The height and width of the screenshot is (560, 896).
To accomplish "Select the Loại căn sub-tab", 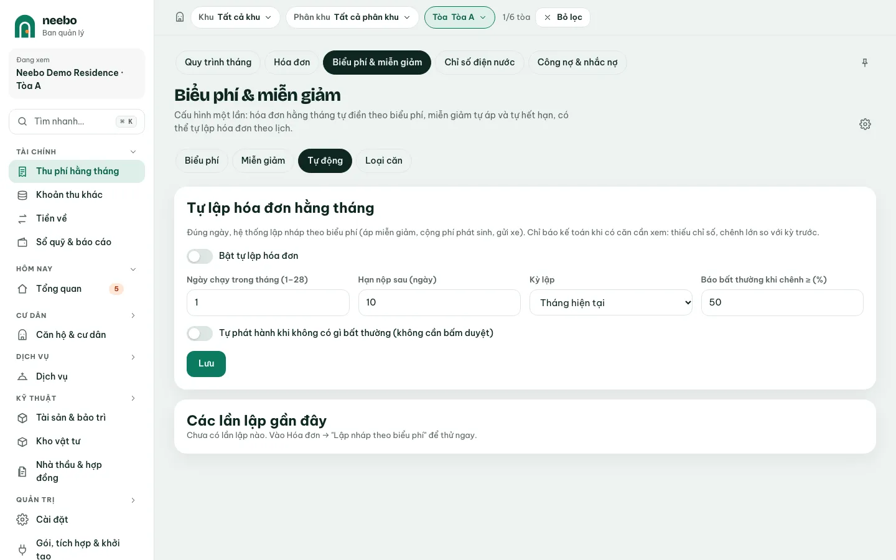I will pyautogui.click(x=384, y=161).
